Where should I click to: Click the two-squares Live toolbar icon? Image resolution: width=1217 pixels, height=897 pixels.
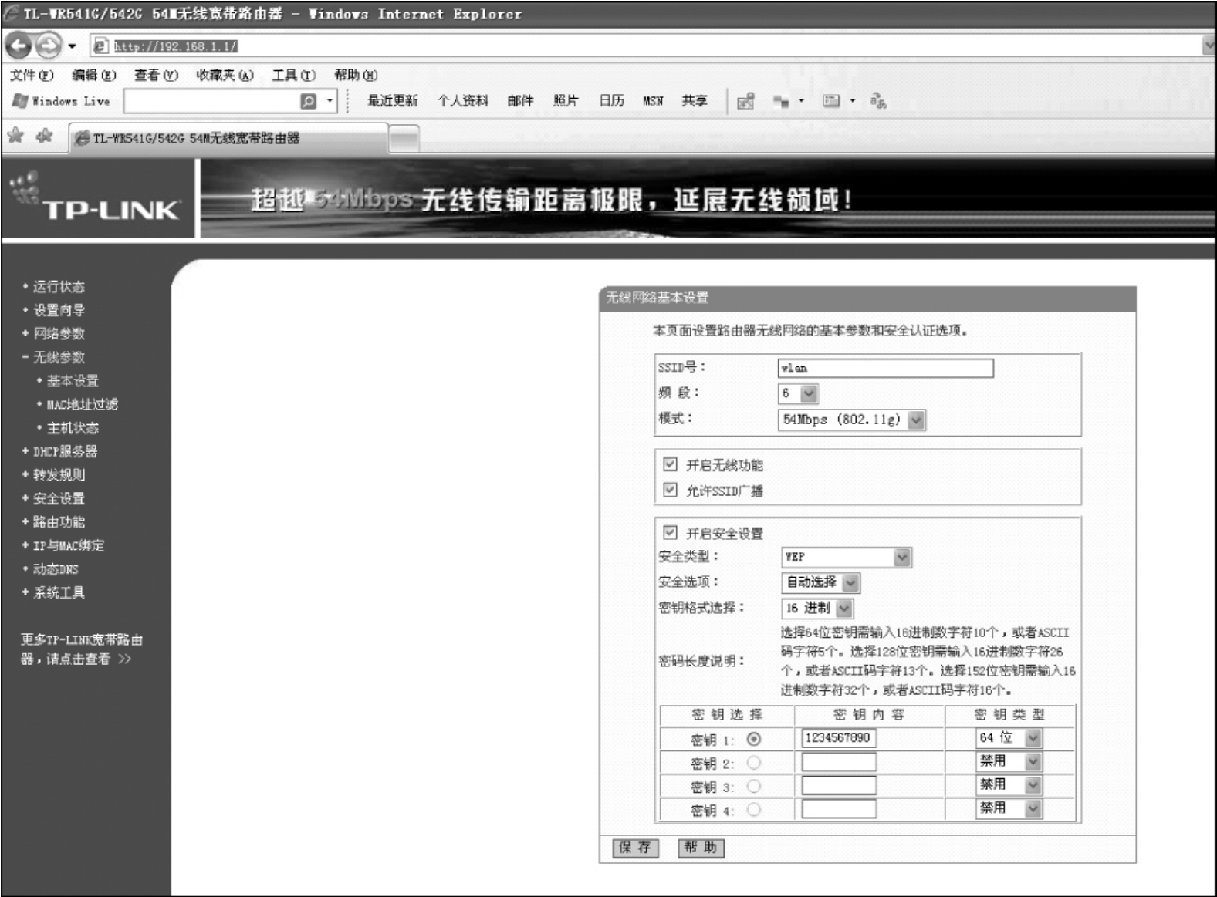tap(782, 101)
